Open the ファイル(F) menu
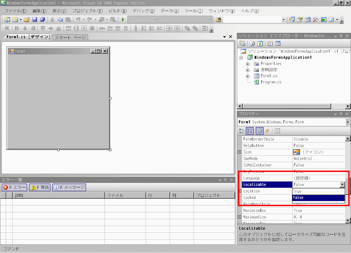The image size is (351, 253). (x=15, y=11)
